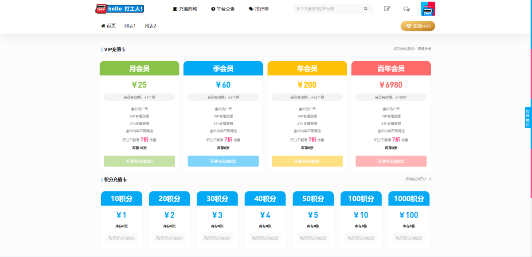Image resolution: width=532 pixels, height=257 pixels.
Task: Click 开通会员 button on 季会员 card
Action: (x=223, y=161)
